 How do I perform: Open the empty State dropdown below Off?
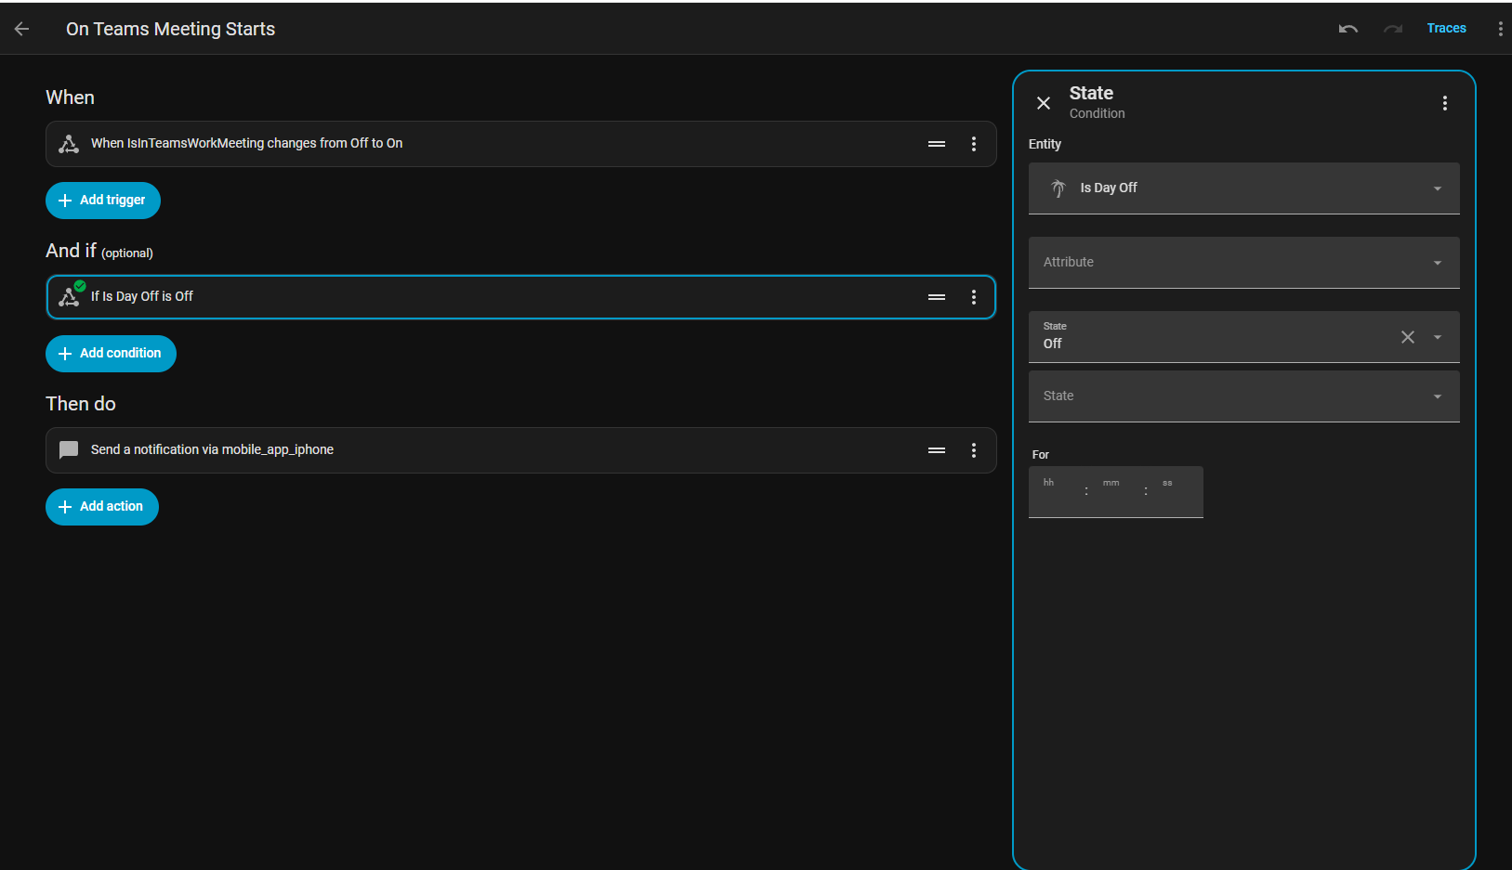pos(1244,396)
